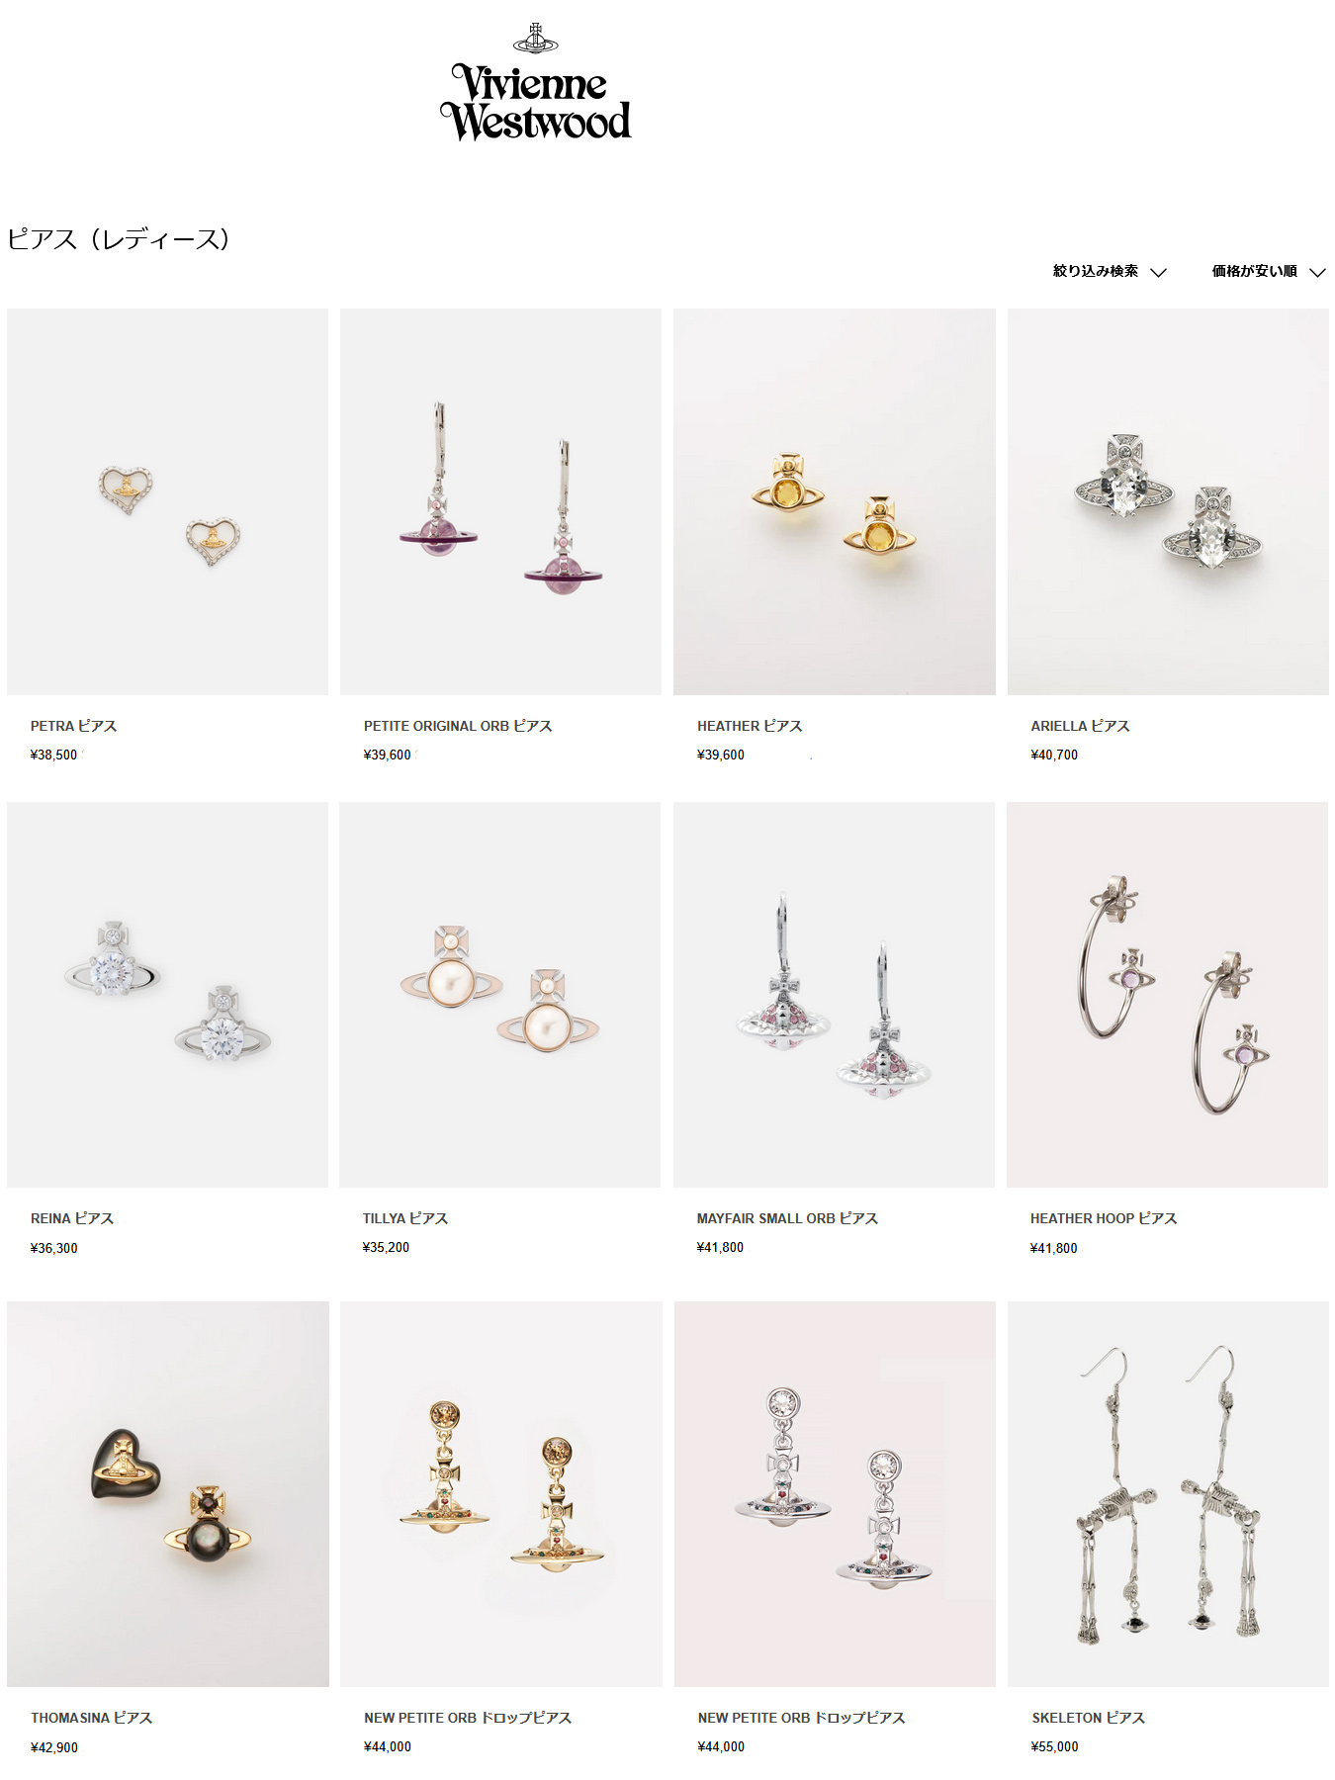Select the gold HEATHER earrings image
This screenshot has height=1780, width=1335.
click(x=835, y=501)
